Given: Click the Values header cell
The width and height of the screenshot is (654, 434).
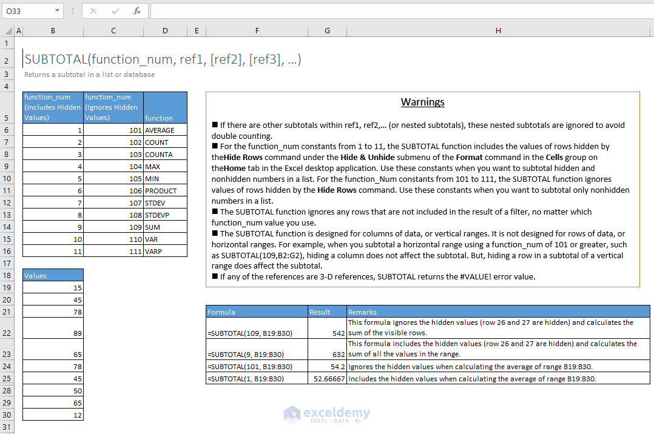Looking at the screenshot, I should click(53, 275).
